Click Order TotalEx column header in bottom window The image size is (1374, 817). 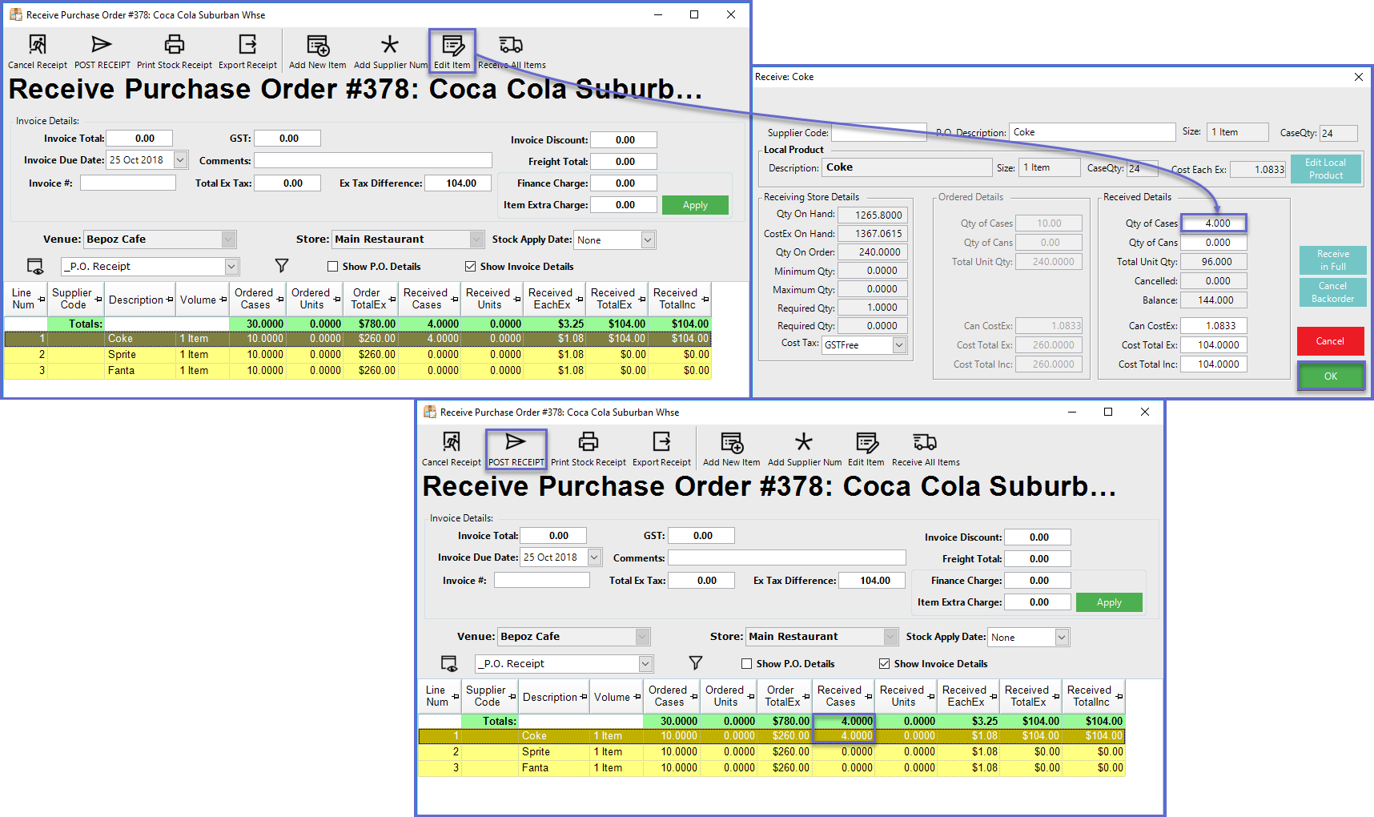786,697
